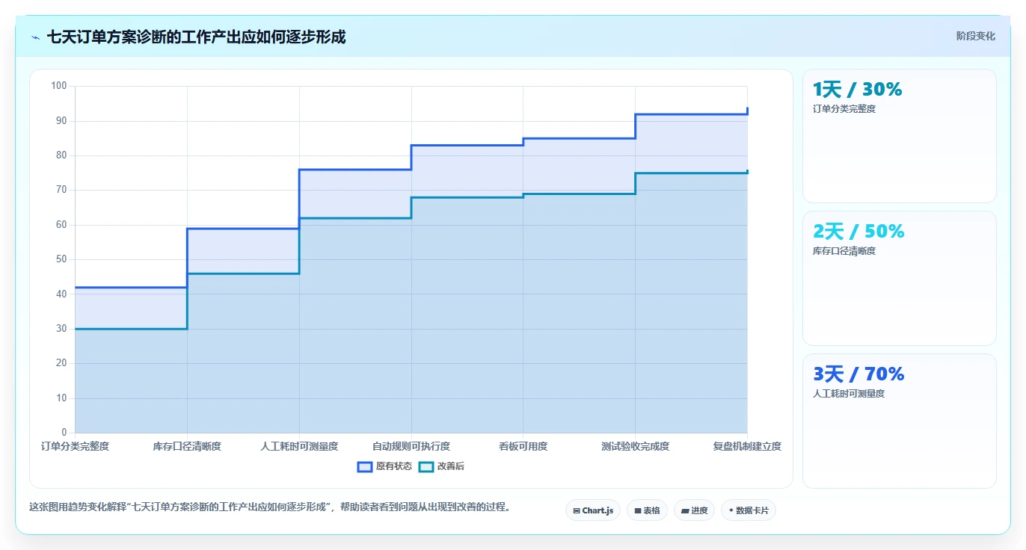Click the 人工耗时可测量度 x-axis label
The height and width of the screenshot is (550, 1026).
pyautogui.click(x=299, y=446)
